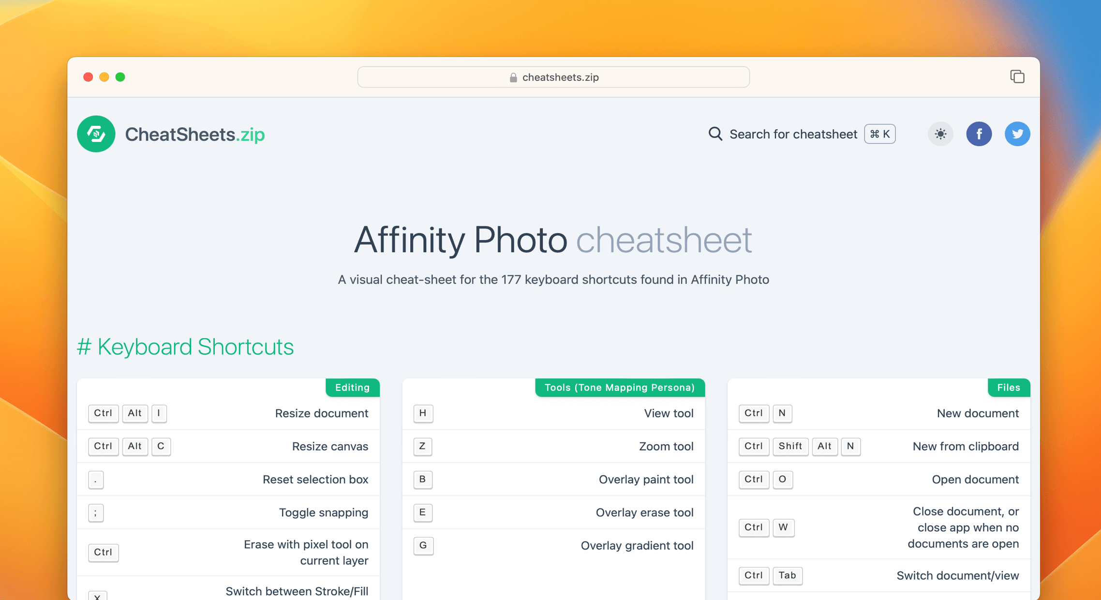The height and width of the screenshot is (600, 1101).
Task: Click the green zoom button of the window
Action: coord(120,77)
